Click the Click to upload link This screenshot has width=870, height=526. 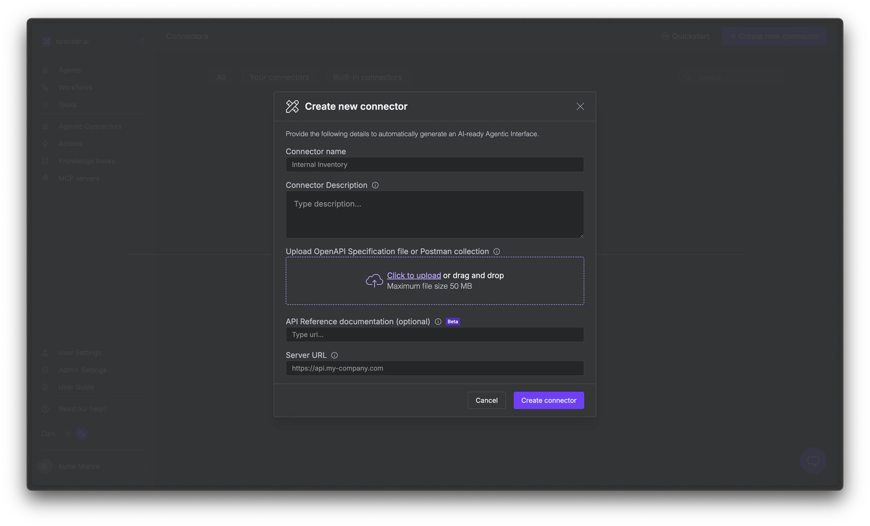click(x=414, y=275)
